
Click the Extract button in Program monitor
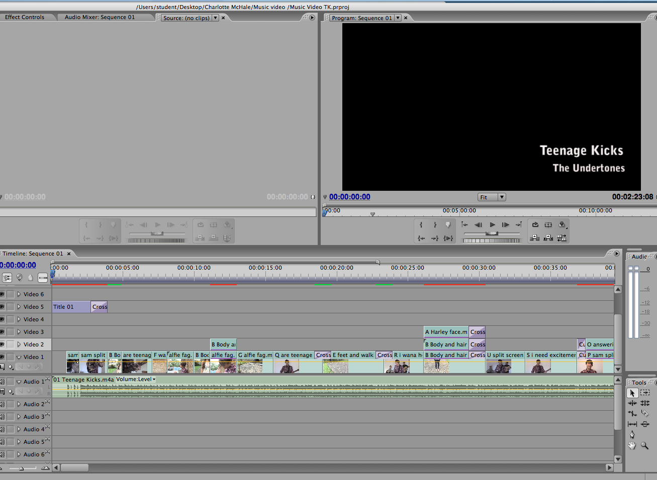[x=548, y=238]
